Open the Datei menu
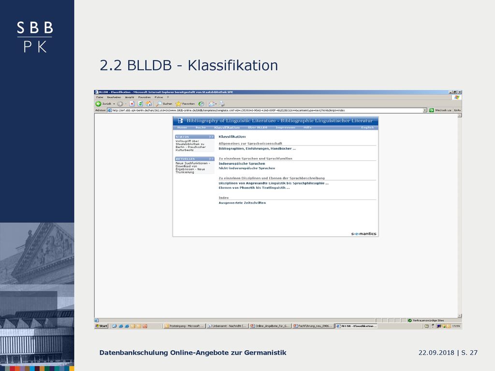The width and height of the screenshot is (495, 371). (x=100, y=98)
